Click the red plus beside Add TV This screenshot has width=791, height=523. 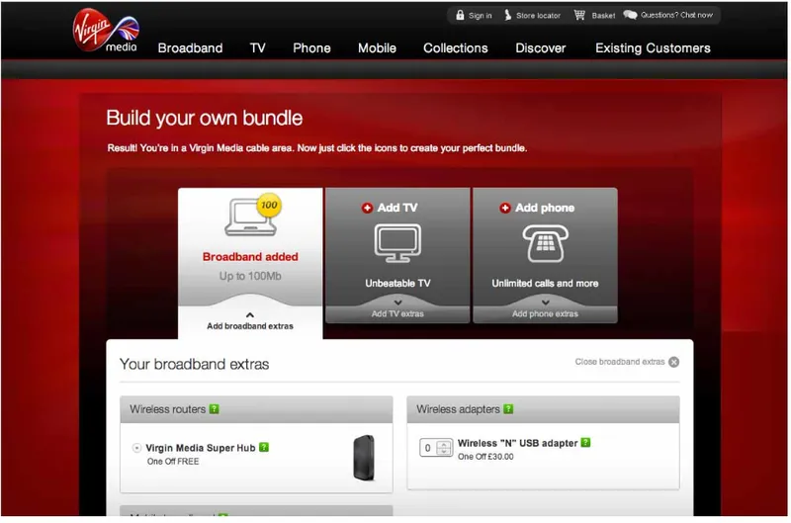(367, 208)
